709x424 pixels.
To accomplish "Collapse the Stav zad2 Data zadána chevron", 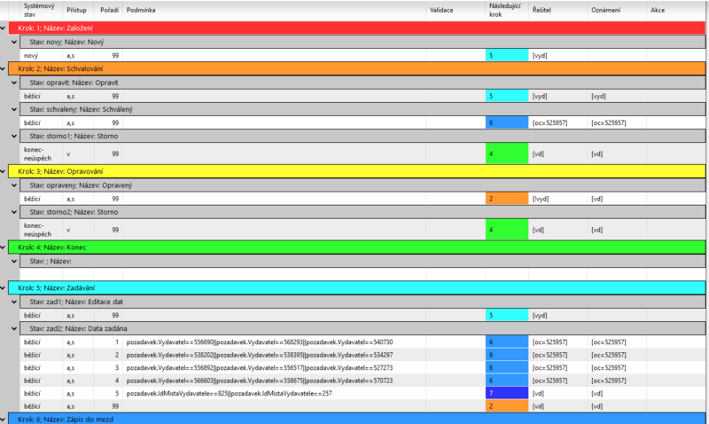I will [x=14, y=328].
